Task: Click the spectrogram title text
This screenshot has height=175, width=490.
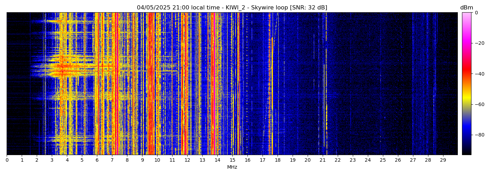Action: click(x=232, y=8)
